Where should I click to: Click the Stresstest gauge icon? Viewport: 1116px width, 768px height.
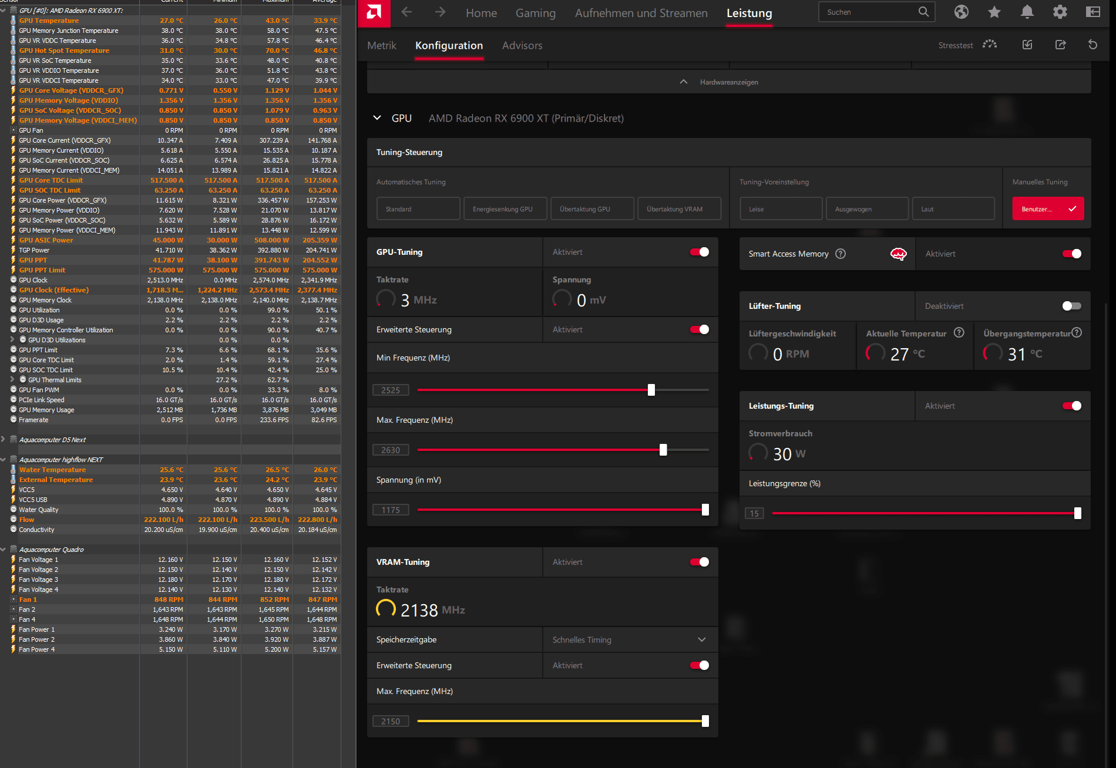tap(990, 45)
